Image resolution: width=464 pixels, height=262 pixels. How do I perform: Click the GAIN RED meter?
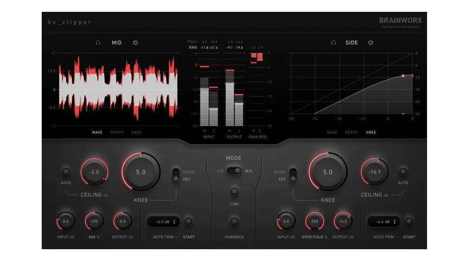[256, 90]
